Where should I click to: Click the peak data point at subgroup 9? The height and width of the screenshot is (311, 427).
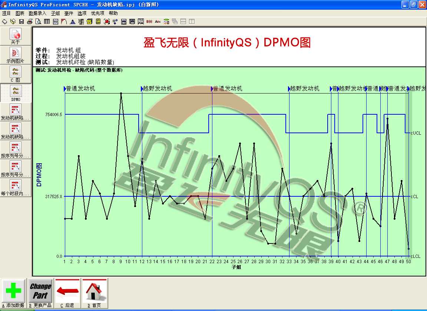click(x=121, y=94)
